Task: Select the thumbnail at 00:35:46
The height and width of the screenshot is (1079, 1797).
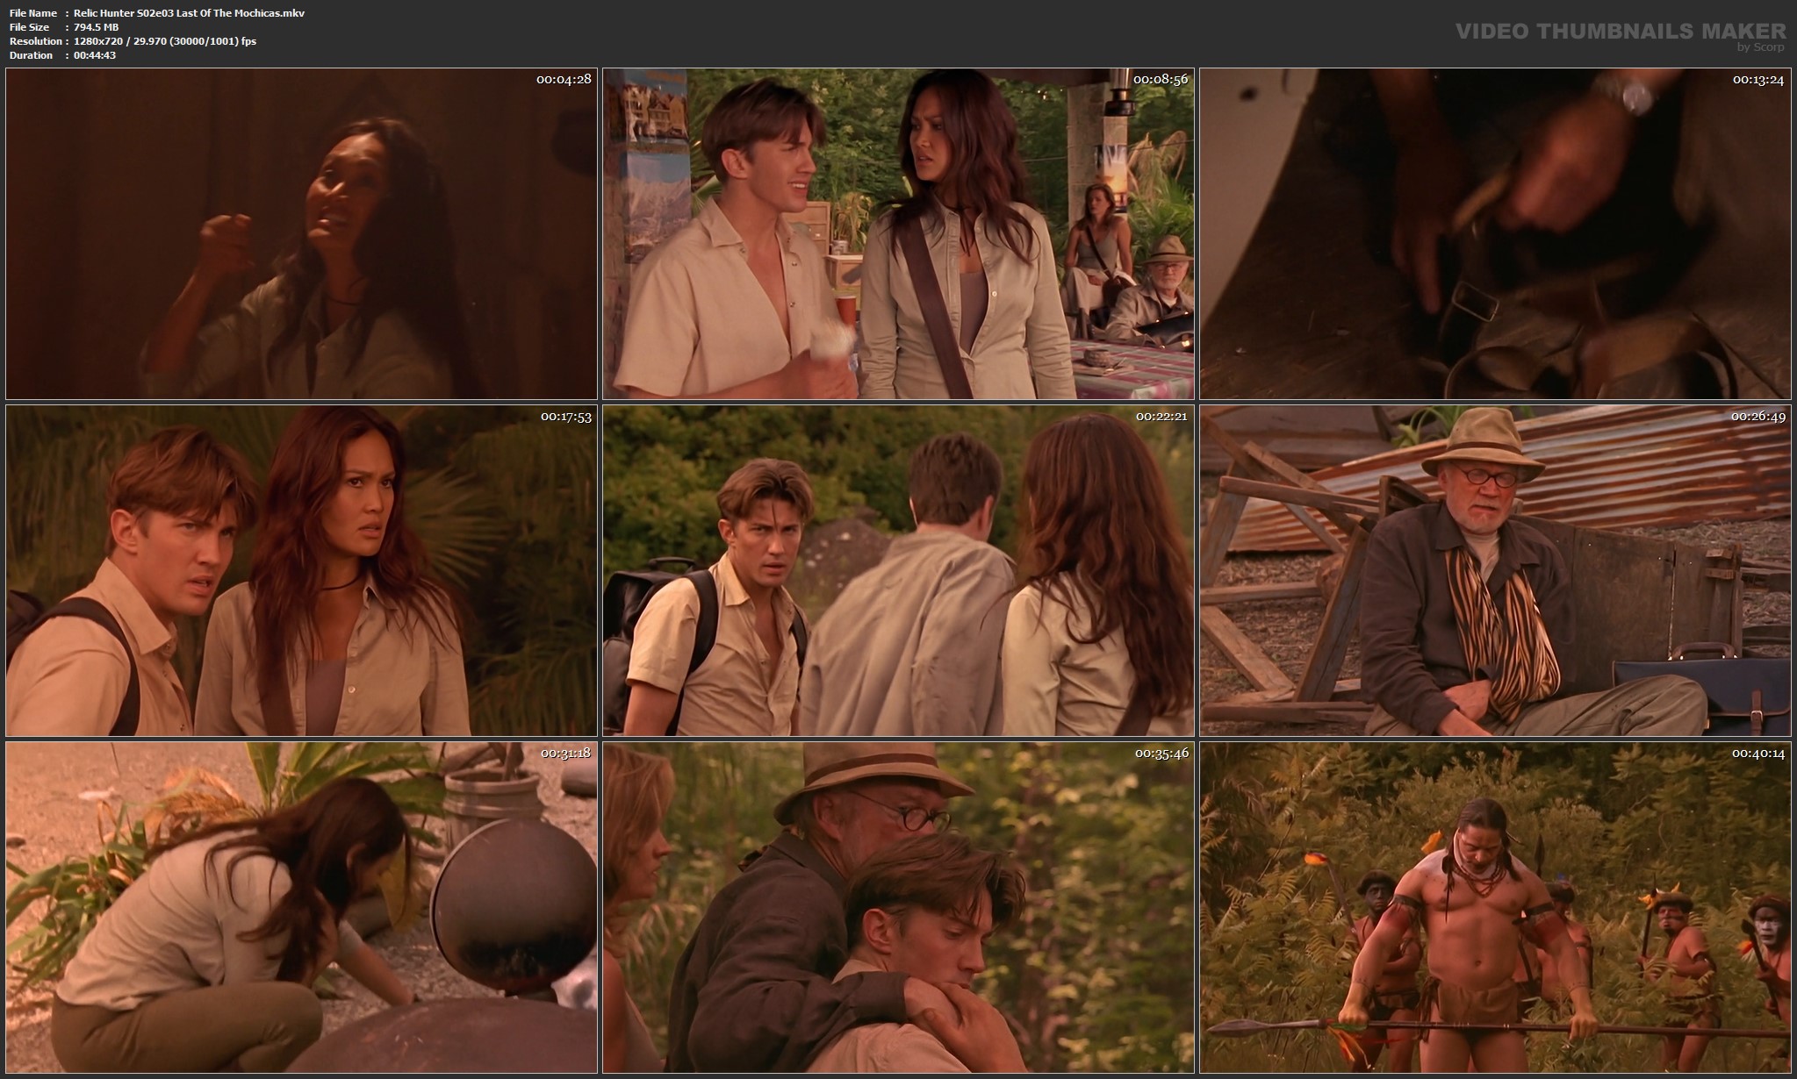Action: click(898, 908)
